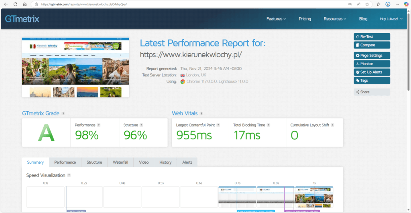Click the Chrome browser icon next to Using
411x213 pixels.
pyautogui.click(x=183, y=82)
